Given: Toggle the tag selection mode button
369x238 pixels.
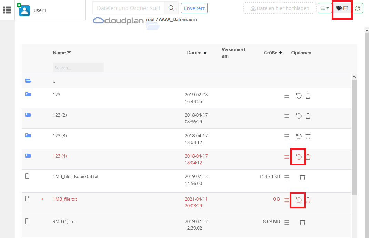Looking at the screenshot, I should pyautogui.click(x=342, y=8).
